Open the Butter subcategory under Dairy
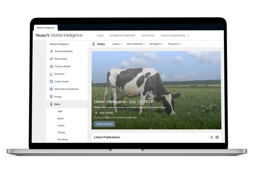This screenshot has width=254, height=172. [x=61, y=118]
